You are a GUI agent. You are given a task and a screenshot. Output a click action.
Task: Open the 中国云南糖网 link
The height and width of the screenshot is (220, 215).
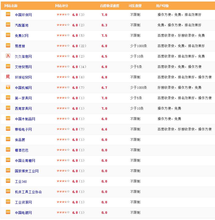pyautogui.click(x=25, y=161)
